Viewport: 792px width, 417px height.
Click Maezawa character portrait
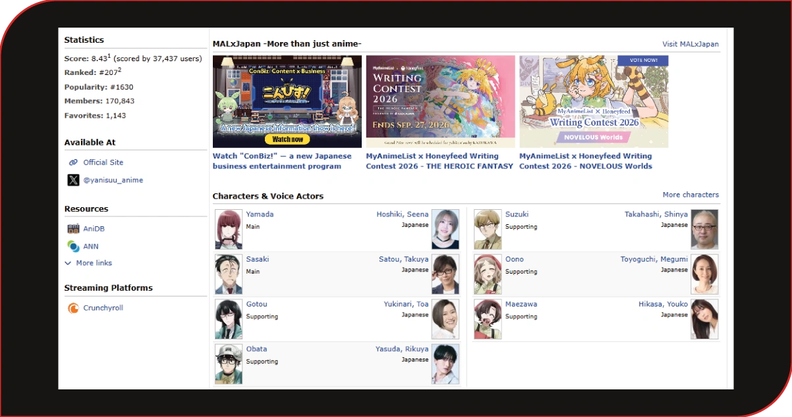[488, 320]
